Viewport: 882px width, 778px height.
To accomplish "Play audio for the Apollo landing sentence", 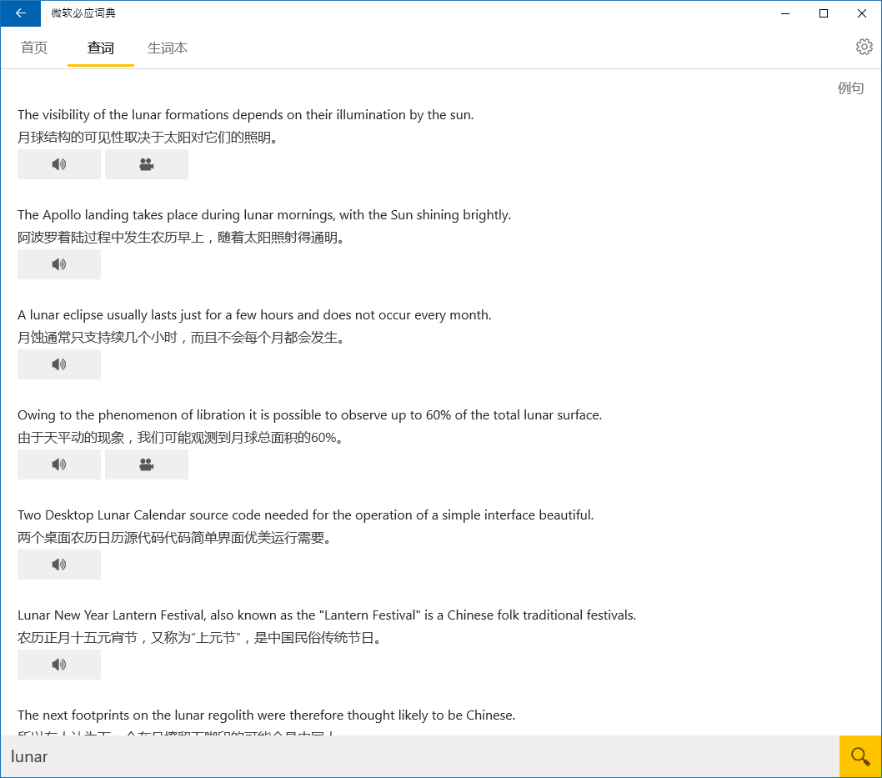I will [58, 264].
